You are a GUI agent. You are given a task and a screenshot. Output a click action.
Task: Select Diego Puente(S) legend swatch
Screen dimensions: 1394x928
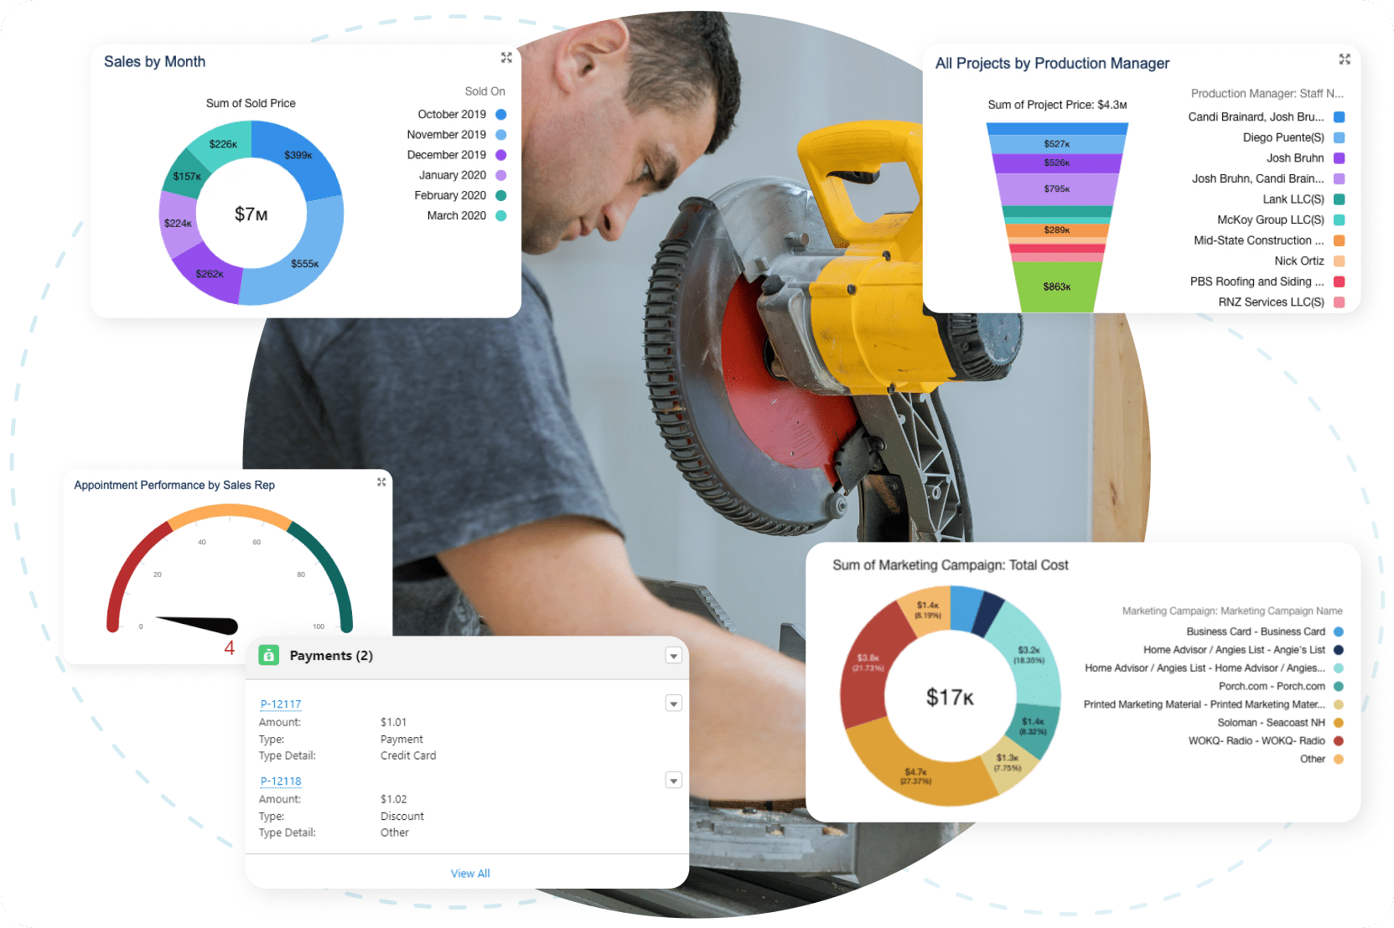click(x=1340, y=137)
